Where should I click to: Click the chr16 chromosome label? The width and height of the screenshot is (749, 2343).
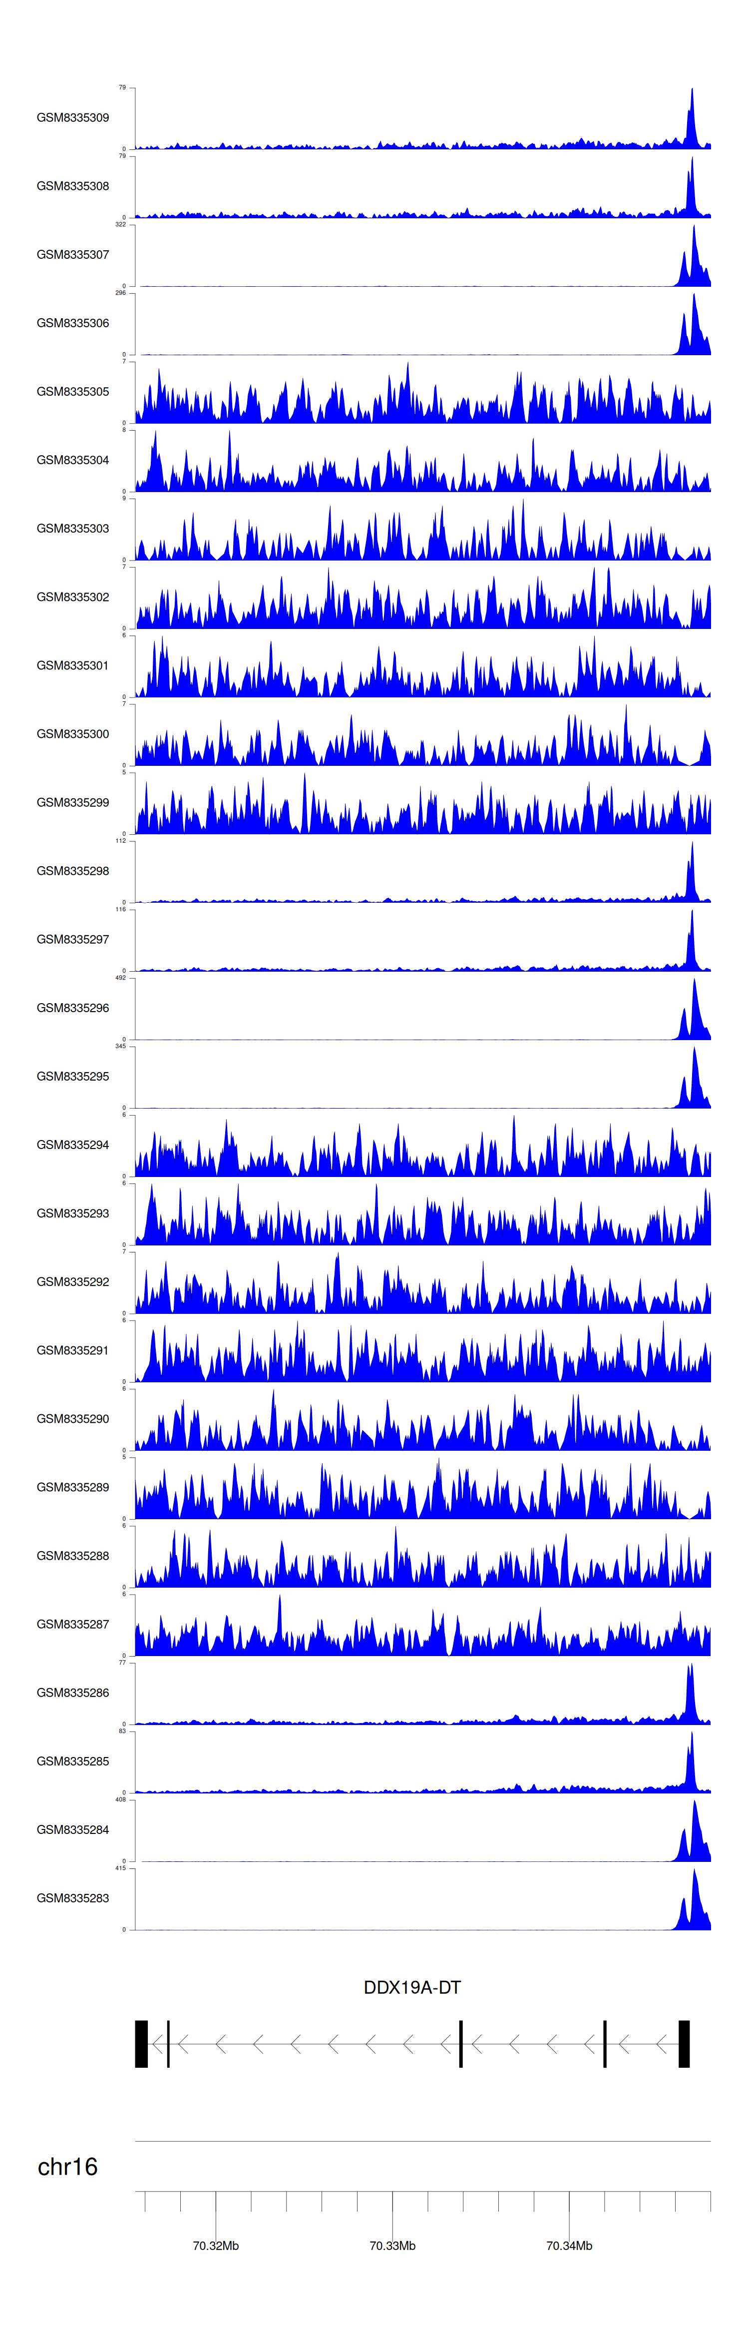click(x=67, y=2167)
